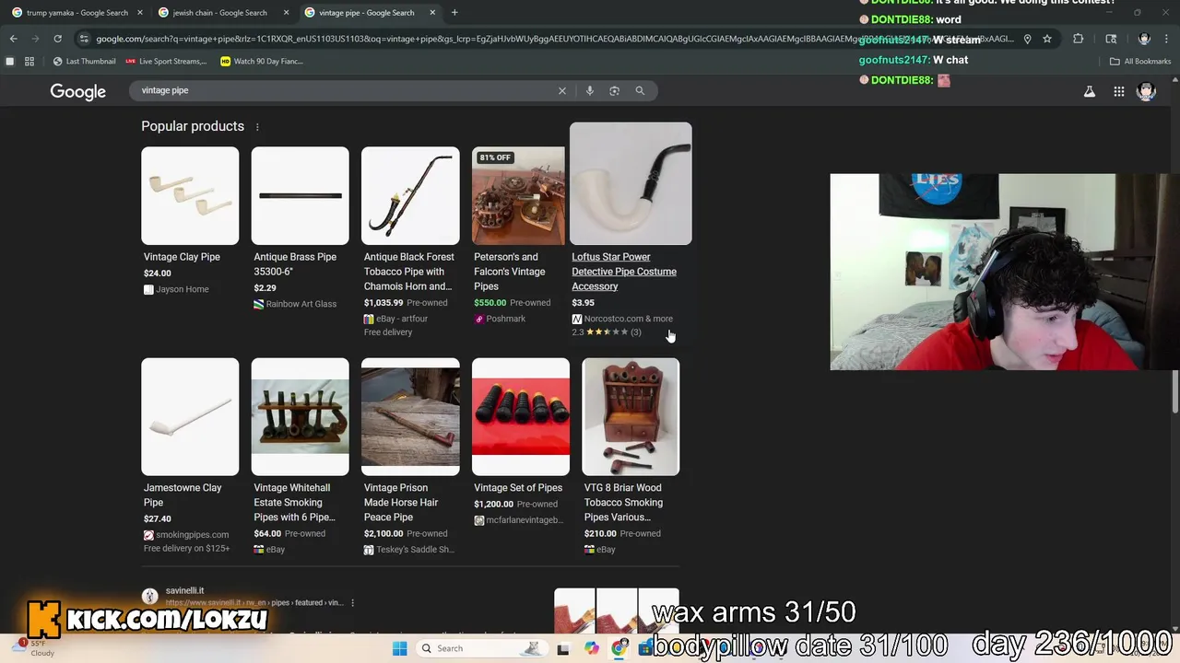This screenshot has height=663, width=1180.
Task: Open the Watch 90 Day Fiance bookmark
Action: [262, 61]
